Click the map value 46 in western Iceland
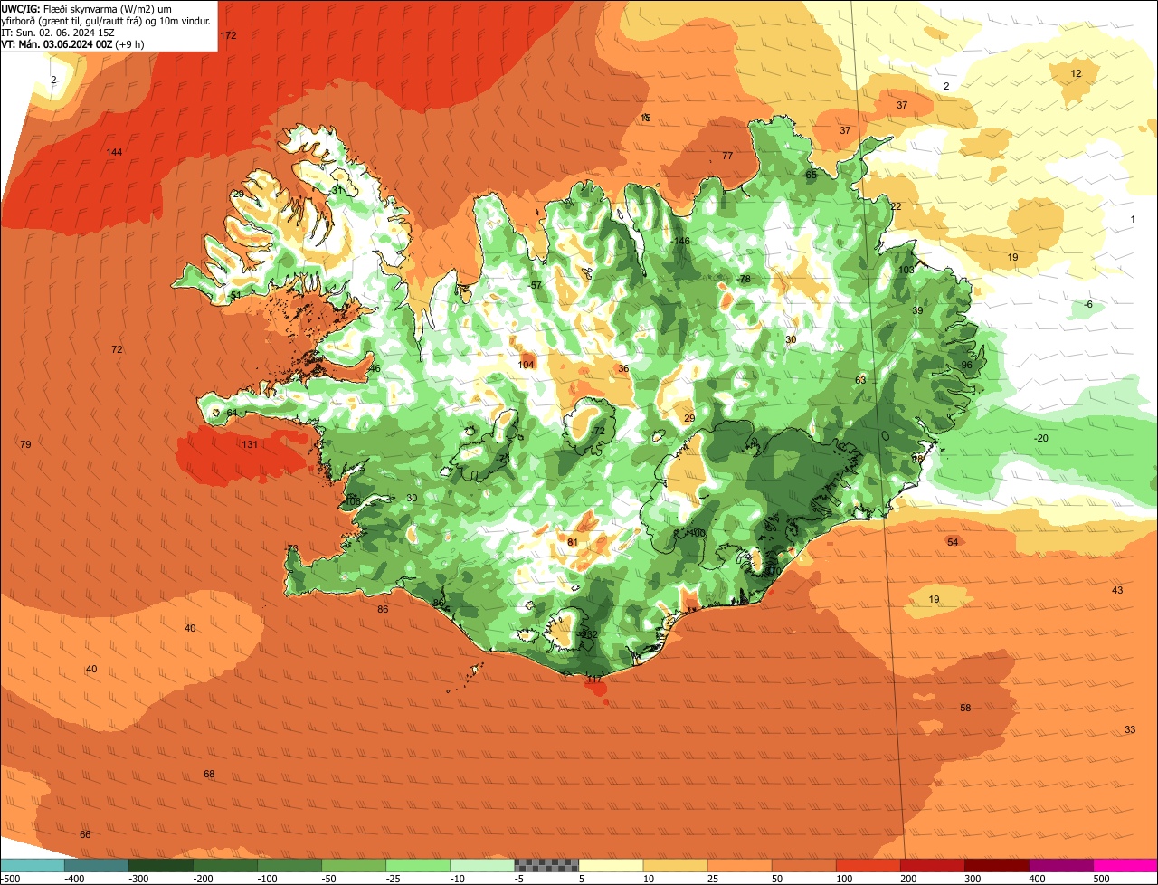 [375, 368]
